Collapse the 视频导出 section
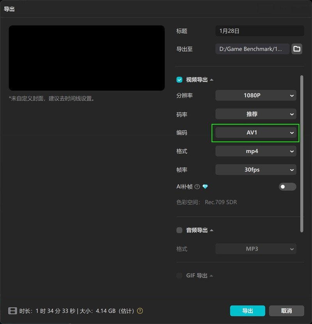Screen dimensions: 312x324 [211, 79]
